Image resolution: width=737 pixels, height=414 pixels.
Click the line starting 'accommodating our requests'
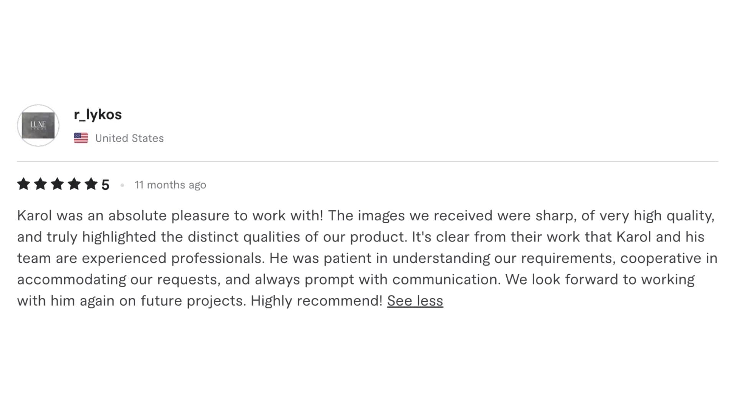coord(356,279)
